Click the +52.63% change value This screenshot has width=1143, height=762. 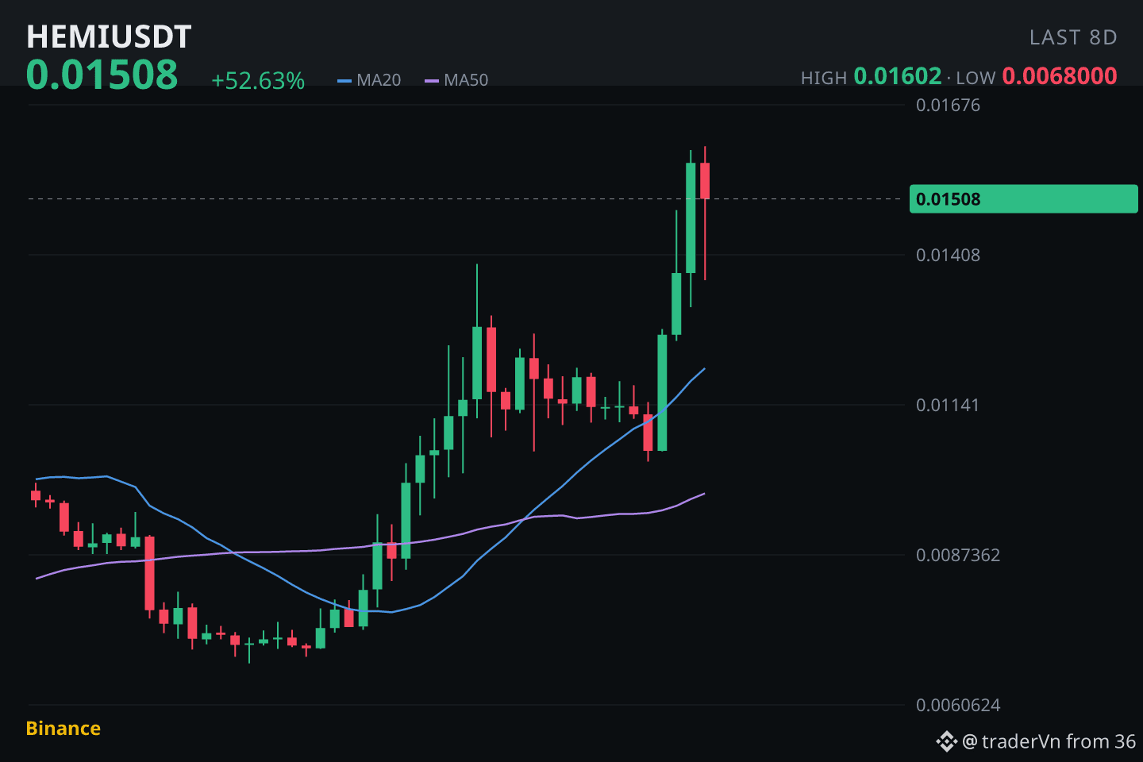click(258, 81)
